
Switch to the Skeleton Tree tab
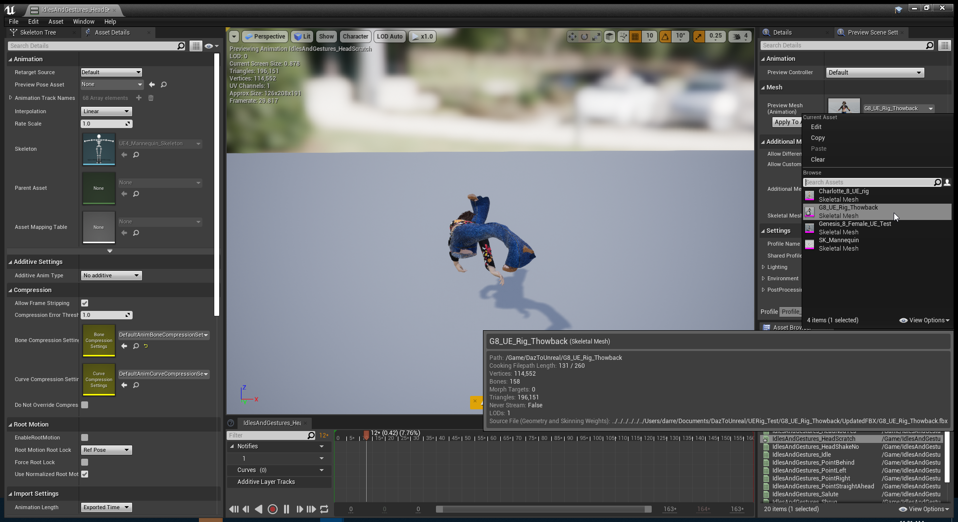coord(38,33)
